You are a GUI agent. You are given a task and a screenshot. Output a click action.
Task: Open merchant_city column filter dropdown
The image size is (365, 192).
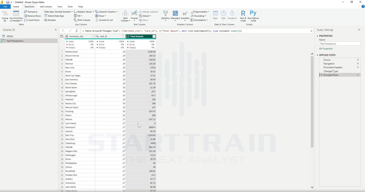click(93, 36)
